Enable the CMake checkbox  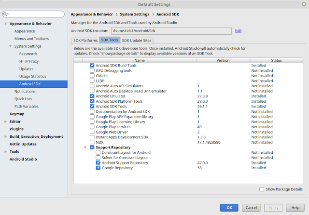click(x=92, y=76)
